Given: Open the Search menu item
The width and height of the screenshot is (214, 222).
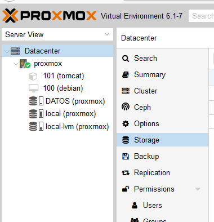Looking at the screenshot, I should pos(162,59).
